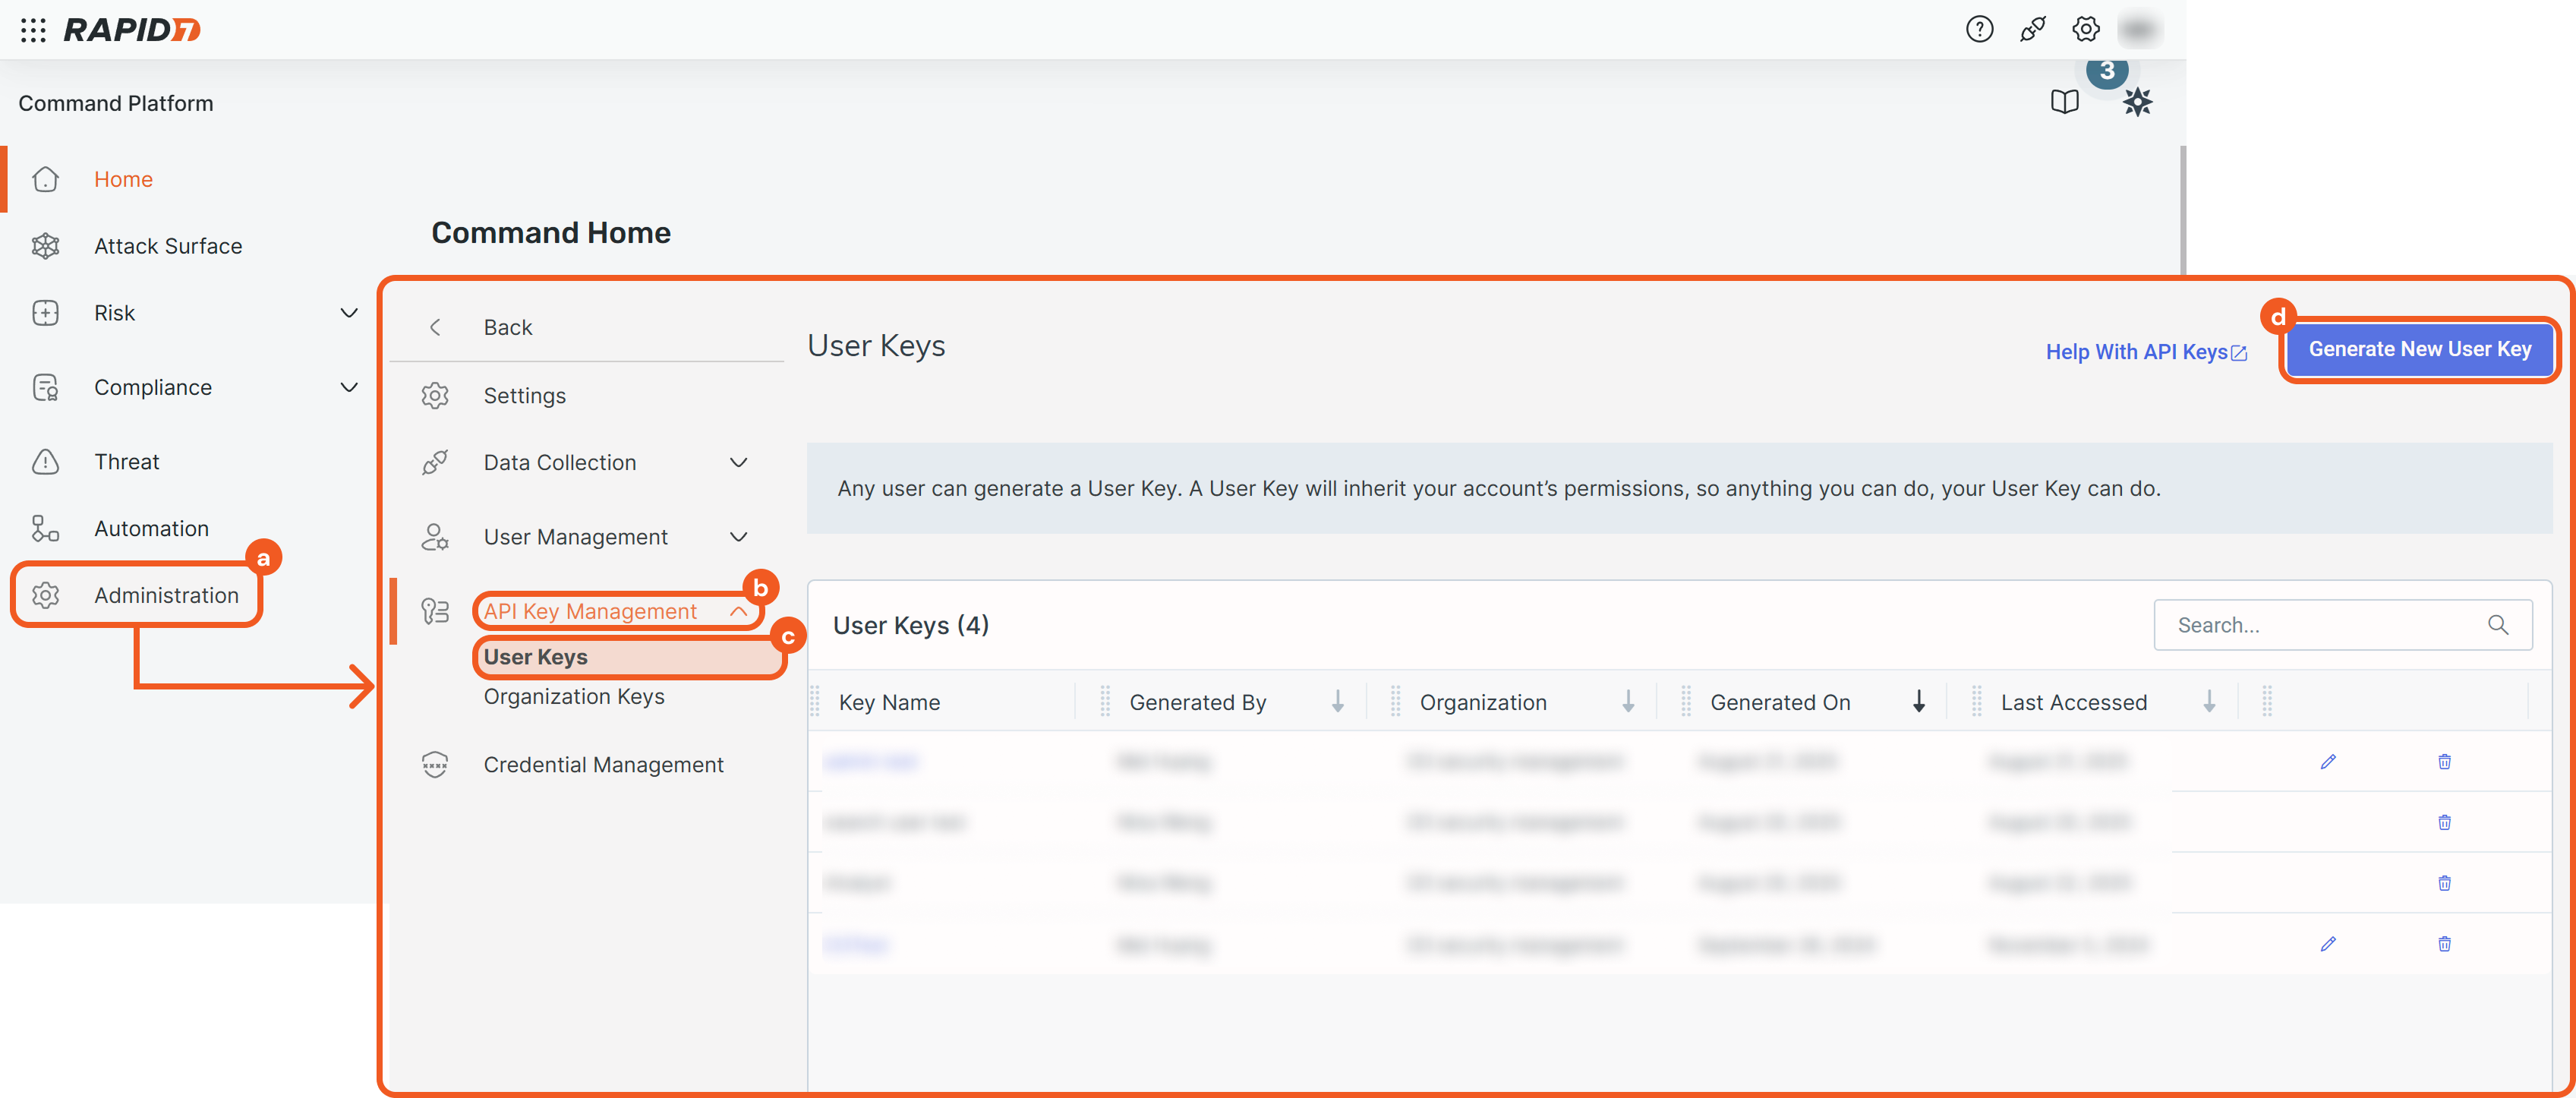Image resolution: width=2576 pixels, height=1098 pixels.
Task: Select Organization Keys menu item
Action: (x=574, y=696)
